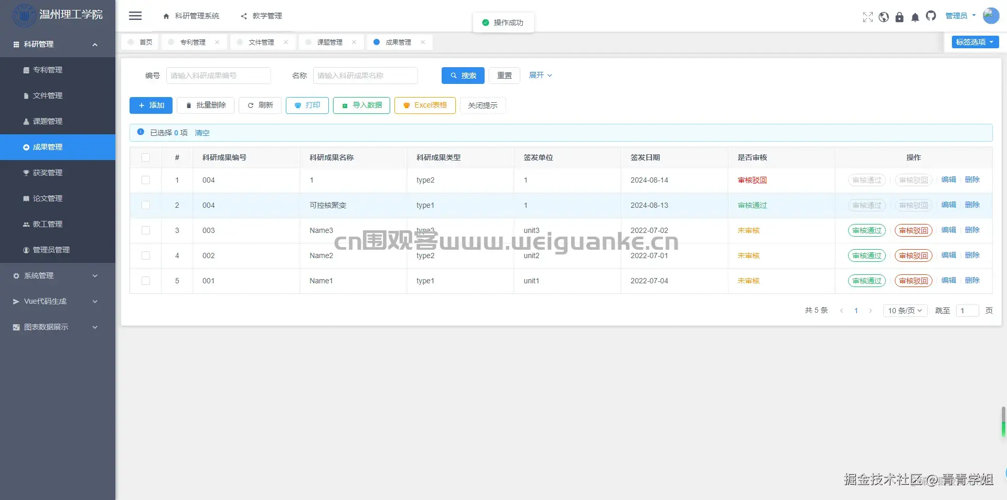Toggle the select-all checkbox in table header
Screen dimensions: 1007x500
146,157
